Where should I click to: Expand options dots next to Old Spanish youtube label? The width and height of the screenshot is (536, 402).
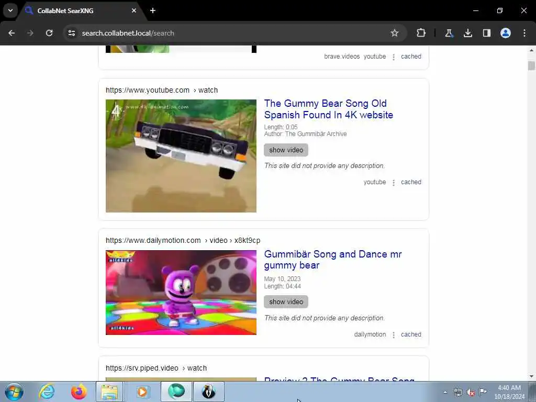point(394,183)
